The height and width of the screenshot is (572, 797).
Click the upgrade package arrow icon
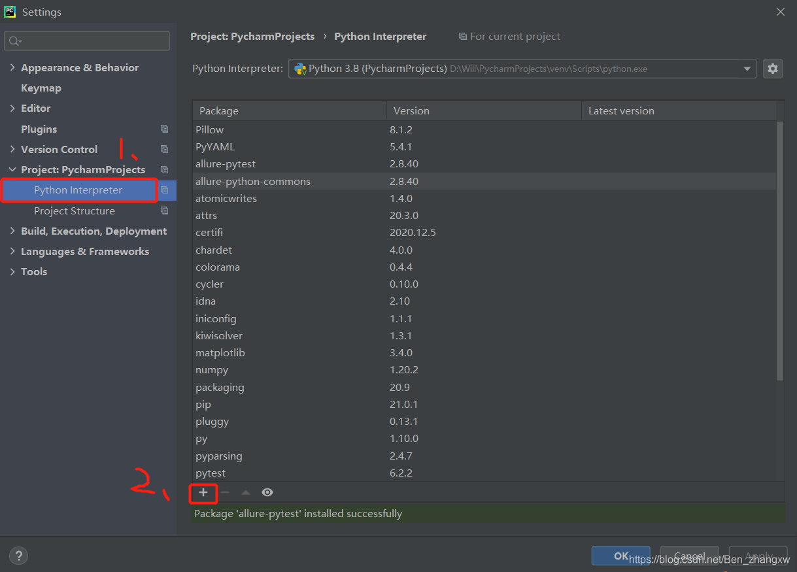[246, 492]
